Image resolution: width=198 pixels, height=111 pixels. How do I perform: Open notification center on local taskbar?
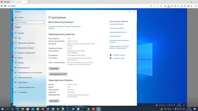pos(195,109)
